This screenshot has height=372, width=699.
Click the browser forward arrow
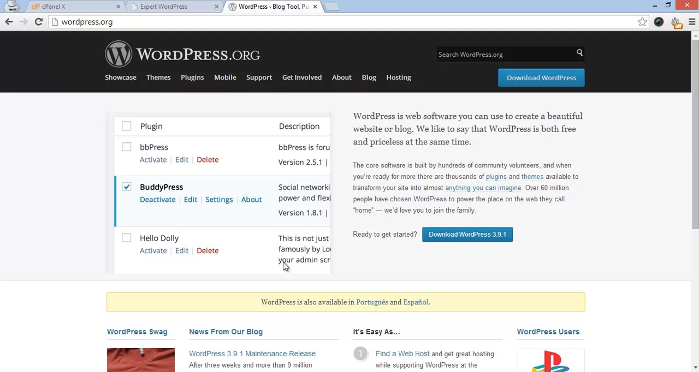tap(23, 22)
